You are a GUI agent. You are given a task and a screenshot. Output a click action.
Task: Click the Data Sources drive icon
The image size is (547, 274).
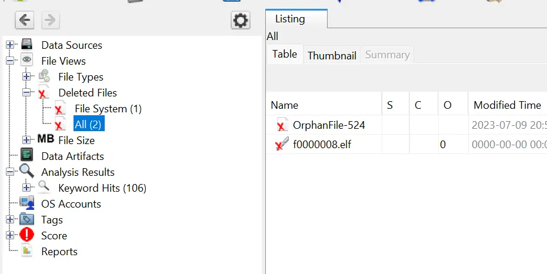[27, 45]
